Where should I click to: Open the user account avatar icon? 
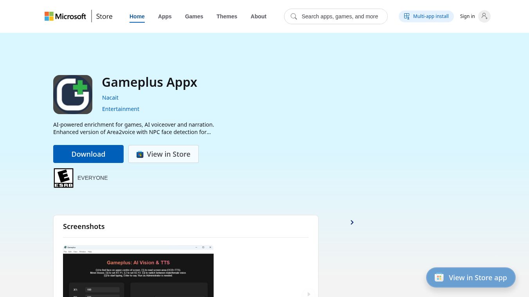[x=484, y=16]
